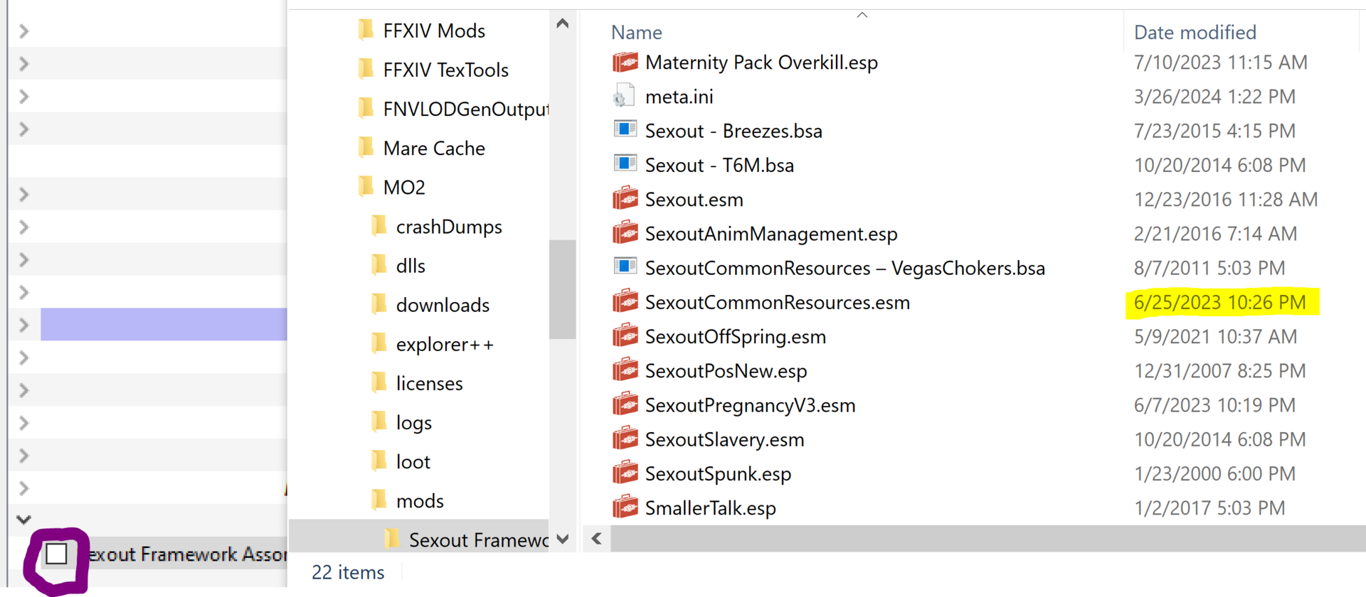Click the date 3/26/2024 1:22 PM

point(1215,97)
